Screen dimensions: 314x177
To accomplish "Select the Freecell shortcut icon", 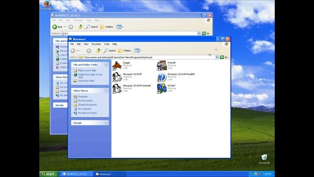I will click(162, 65).
